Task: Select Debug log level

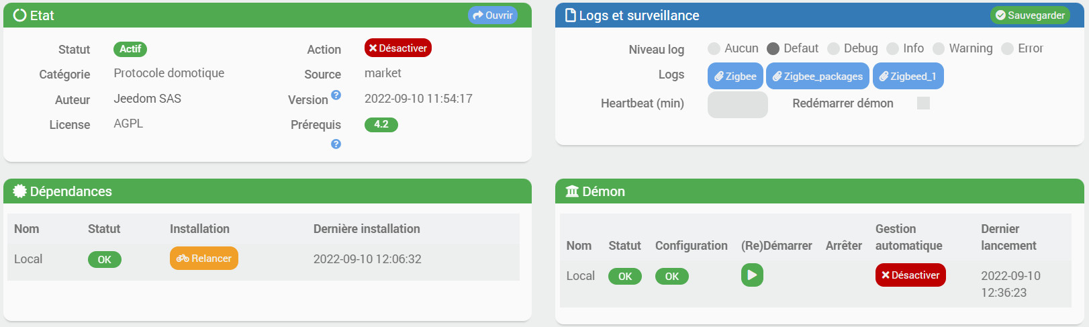Action: pos(834,48)
